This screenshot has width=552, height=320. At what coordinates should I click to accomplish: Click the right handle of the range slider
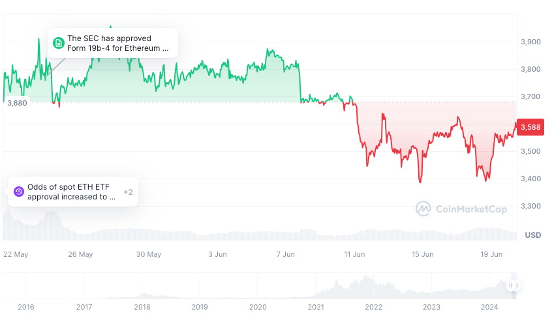click(x=516, y=285)
